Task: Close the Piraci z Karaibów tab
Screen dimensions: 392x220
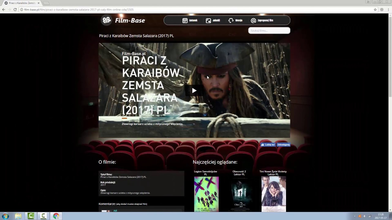Action: 39,3
